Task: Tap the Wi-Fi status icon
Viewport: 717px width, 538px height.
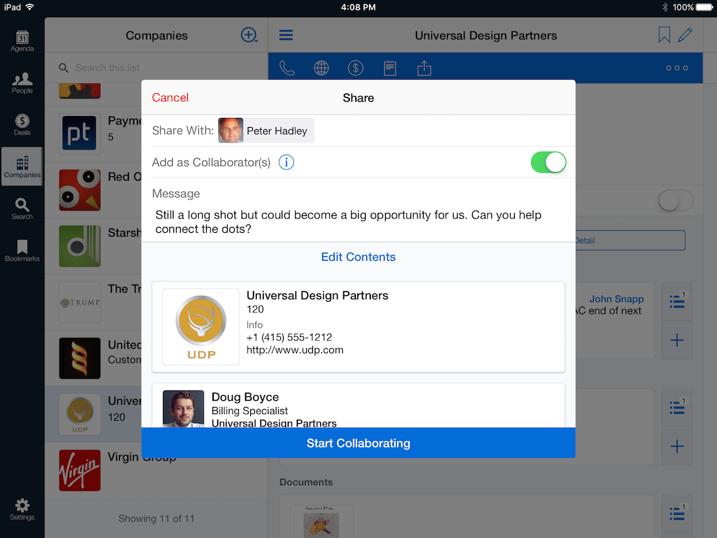Action: click(30, 7)
